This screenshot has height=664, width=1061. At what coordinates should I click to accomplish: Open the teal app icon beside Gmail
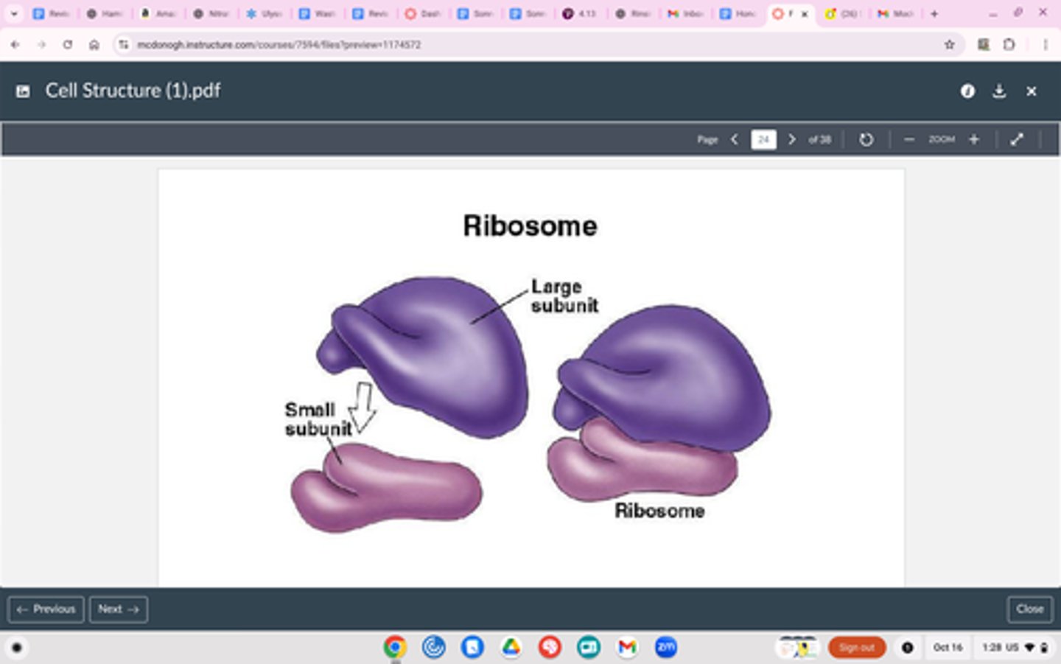588,647
